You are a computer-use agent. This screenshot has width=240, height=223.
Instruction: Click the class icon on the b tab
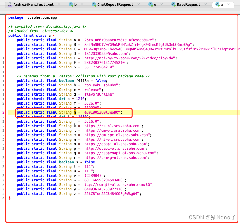[x=71, y=5]
